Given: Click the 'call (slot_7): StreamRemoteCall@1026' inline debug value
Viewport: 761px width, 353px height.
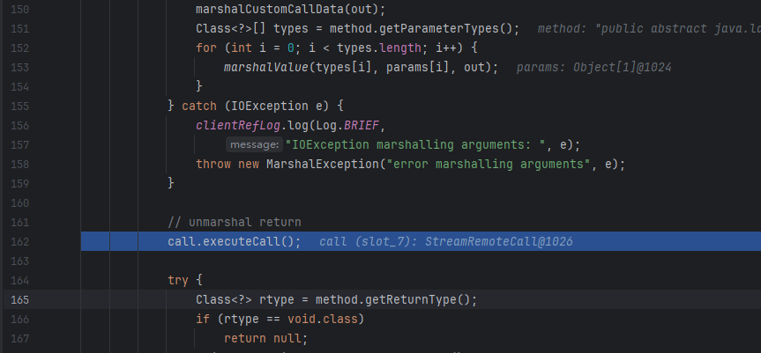Looking at the screenshot, I should 446,241.
